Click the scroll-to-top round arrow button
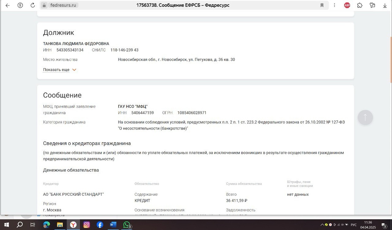This screenshot has width=392, height=230. point(365,117)
